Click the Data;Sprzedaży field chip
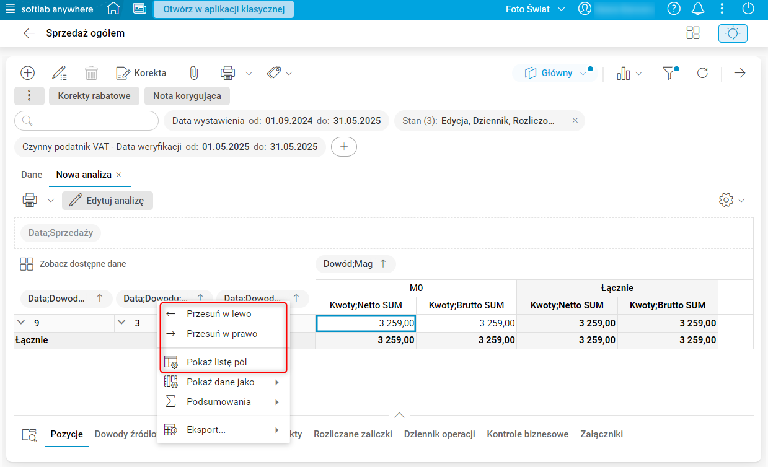The height and width of the screenshot is (467, 768). pos(60,234)
